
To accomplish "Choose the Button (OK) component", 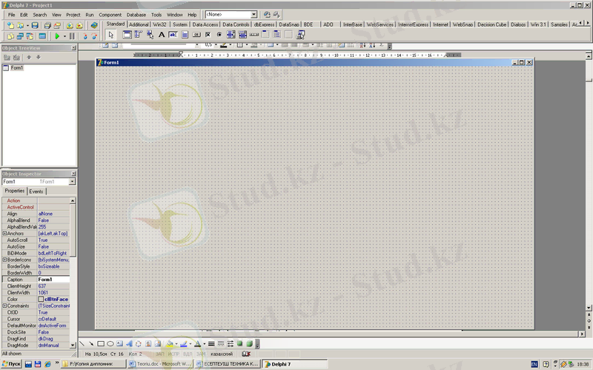I will tap(196, 35).
